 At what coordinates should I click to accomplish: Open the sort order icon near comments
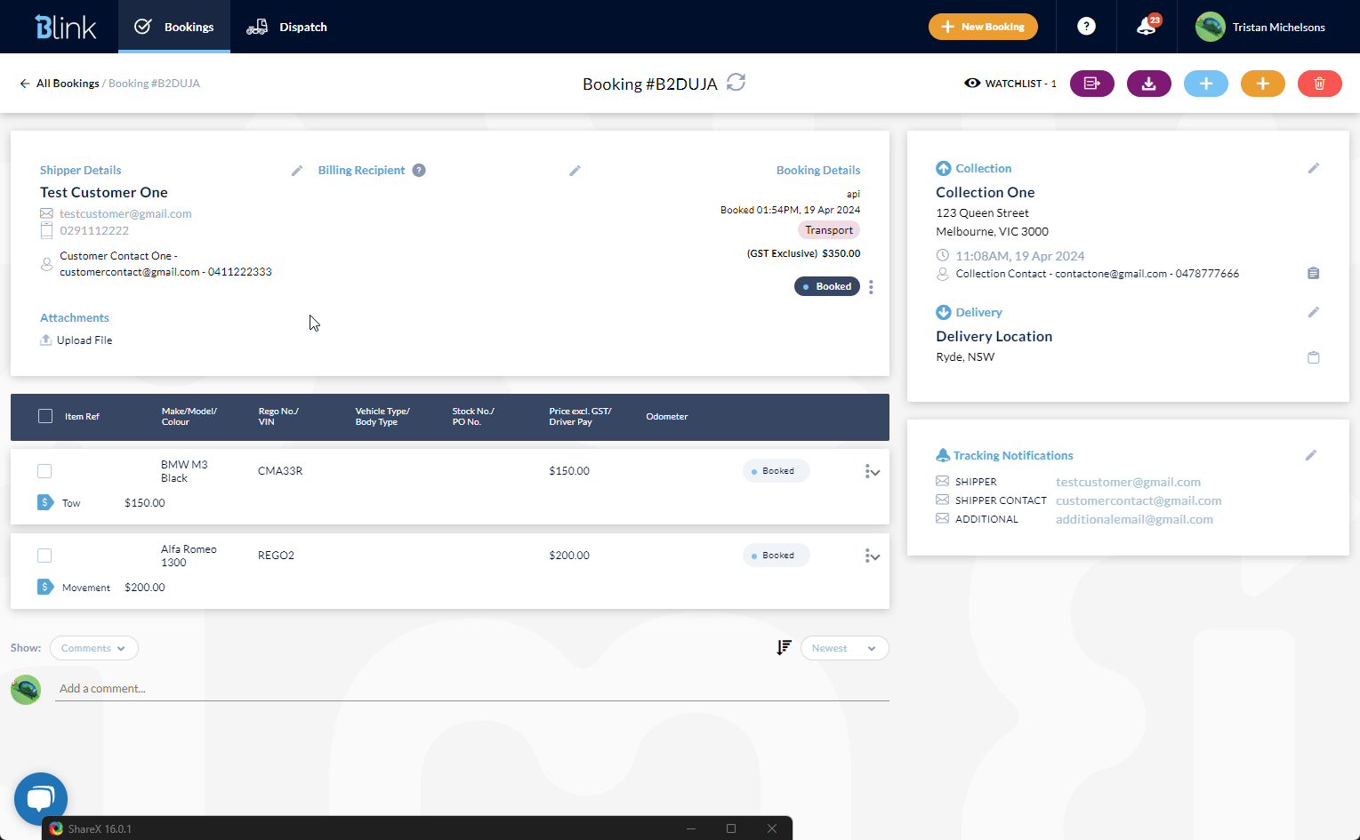(784, 647)
